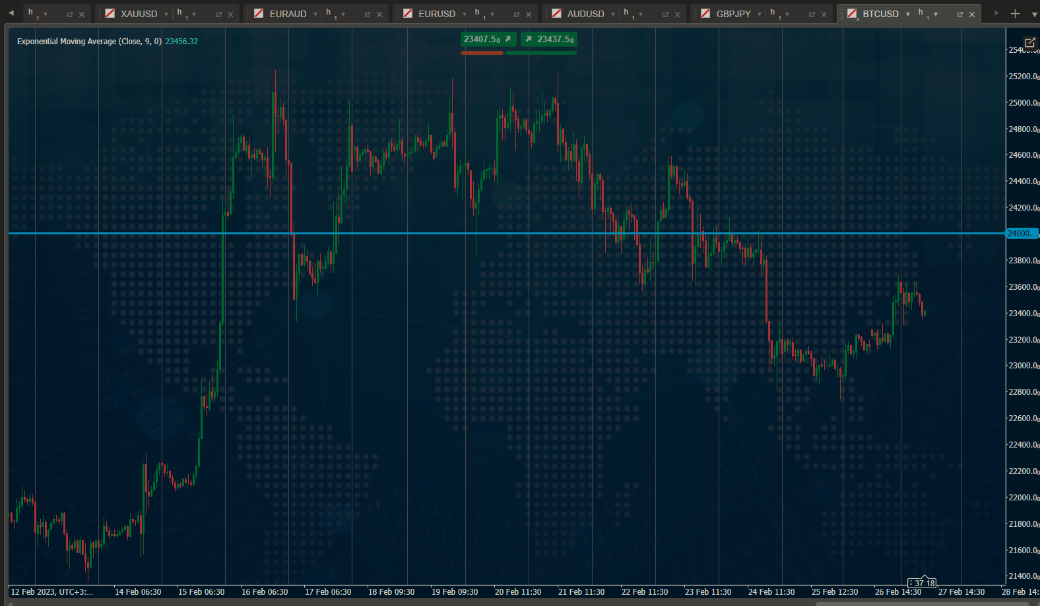Click the AUDUSD symbol icon

[556, 14]
